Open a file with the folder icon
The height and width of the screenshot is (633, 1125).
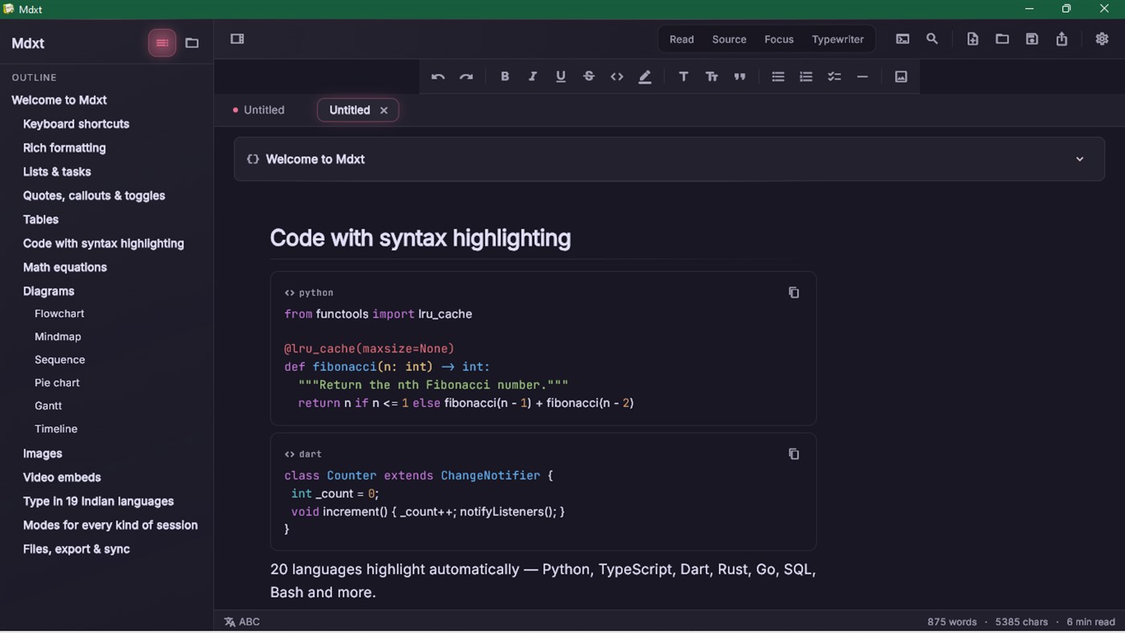(1002, 39)
